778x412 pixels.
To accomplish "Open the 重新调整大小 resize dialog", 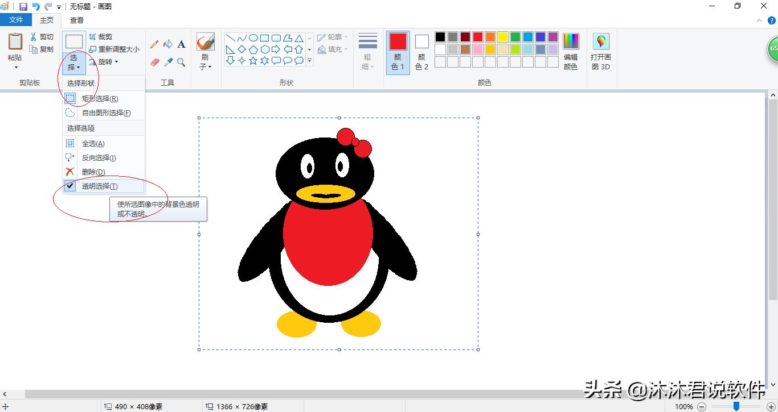I will tap(114, 49).
